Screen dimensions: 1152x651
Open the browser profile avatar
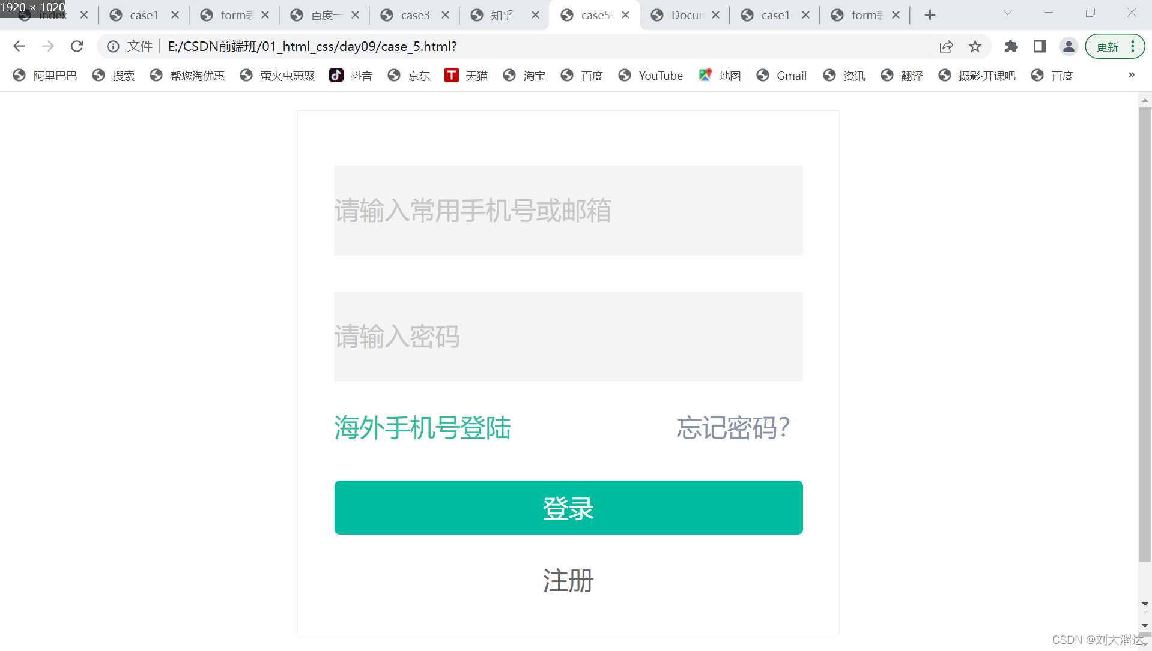point(1069,46)
